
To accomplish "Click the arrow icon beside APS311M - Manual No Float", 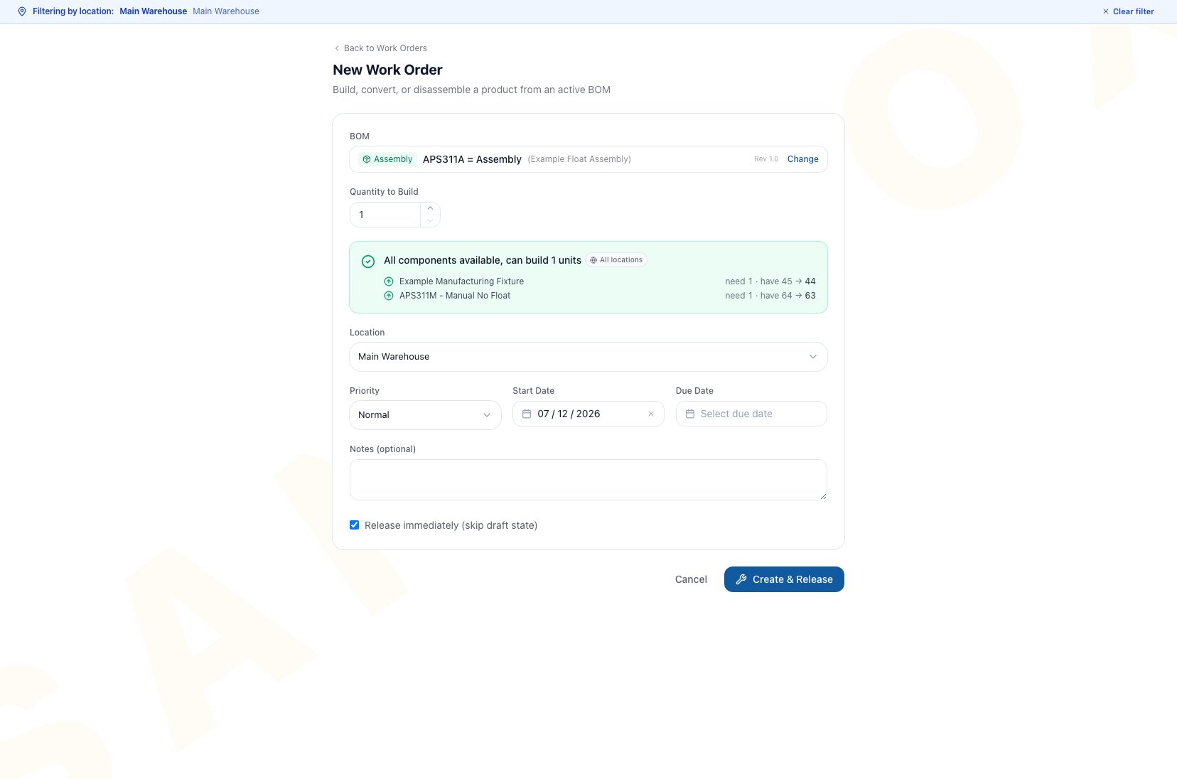I will (389, 296).
